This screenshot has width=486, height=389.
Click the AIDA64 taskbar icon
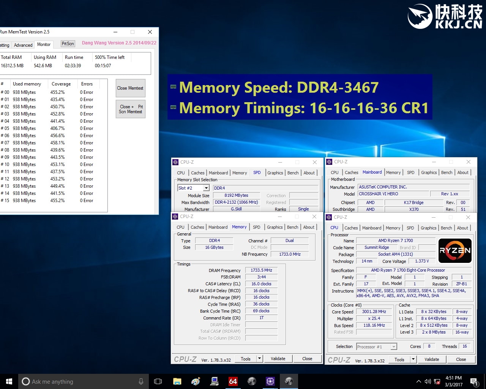coord(233,381)
